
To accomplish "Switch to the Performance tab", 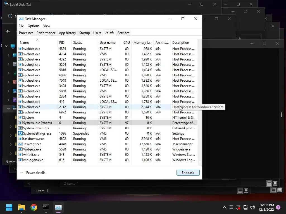I will (x=46, y=33).
